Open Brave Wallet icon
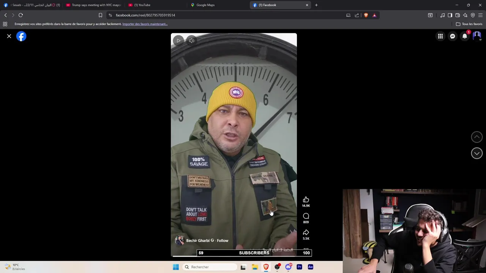 [458, 15]
